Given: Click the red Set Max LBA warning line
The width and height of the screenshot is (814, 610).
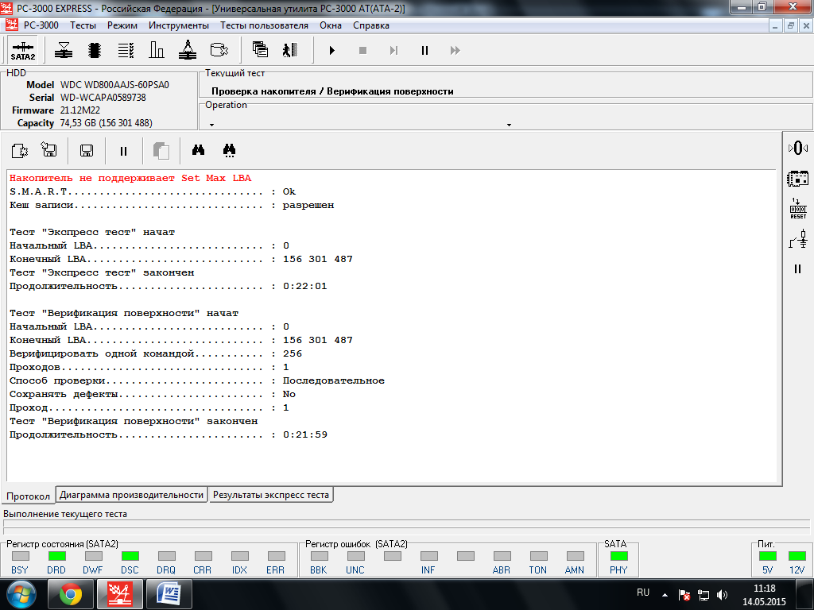Looking at the screenshot, I should (x=130, y=178).
